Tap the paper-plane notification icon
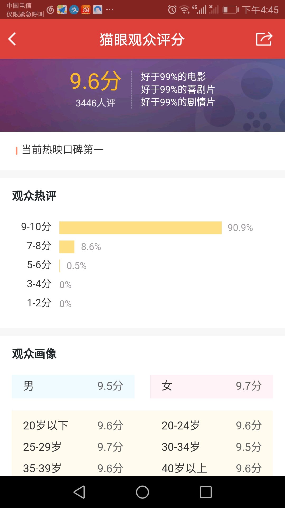 (x=62, y=10)
